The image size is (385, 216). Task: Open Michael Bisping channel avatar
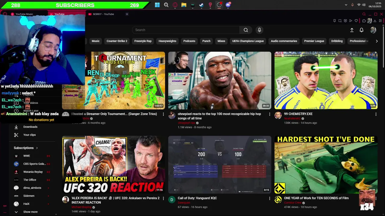pos(66,200)
